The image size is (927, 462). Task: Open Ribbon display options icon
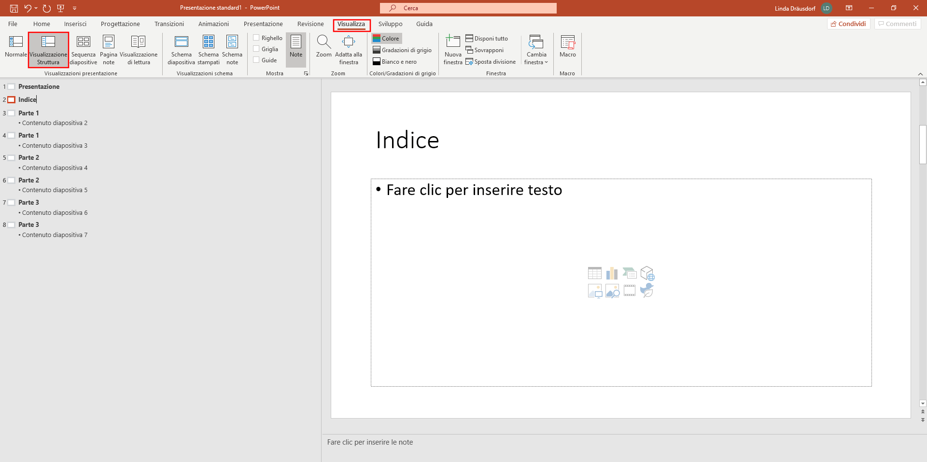[x=849, y=8]
